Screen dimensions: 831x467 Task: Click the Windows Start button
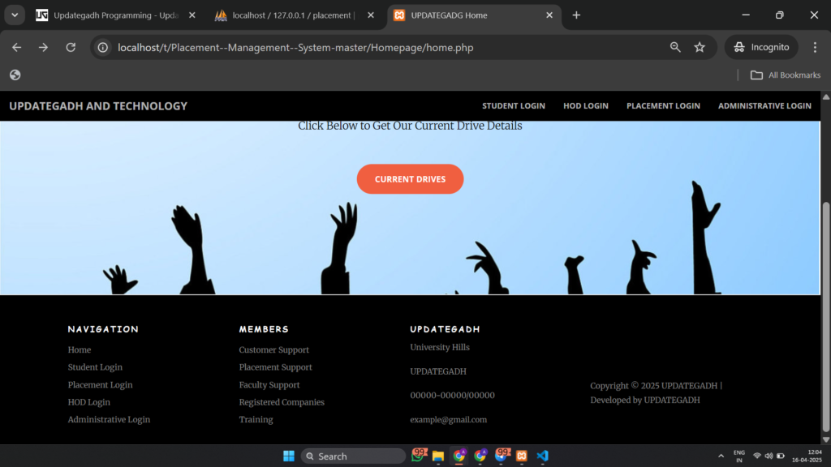[x=289, y=456]
